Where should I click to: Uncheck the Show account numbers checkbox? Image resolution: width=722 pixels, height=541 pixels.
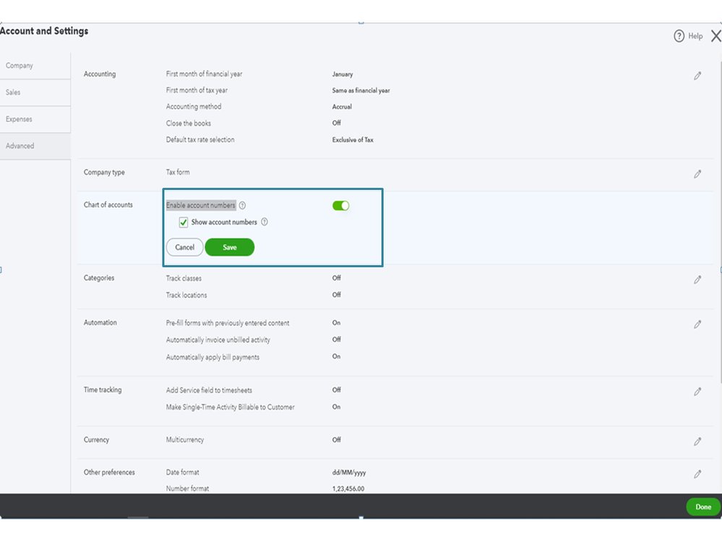point(184,222)
